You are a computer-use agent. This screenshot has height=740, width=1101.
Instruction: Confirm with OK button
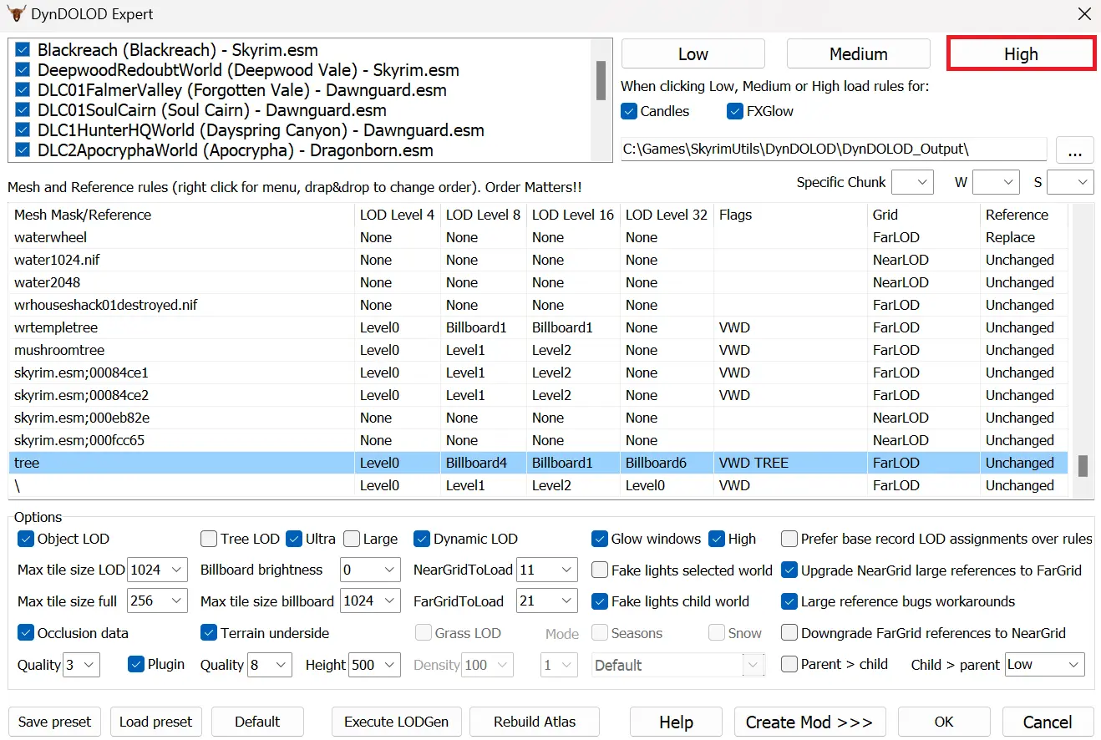tap(944, 722)
